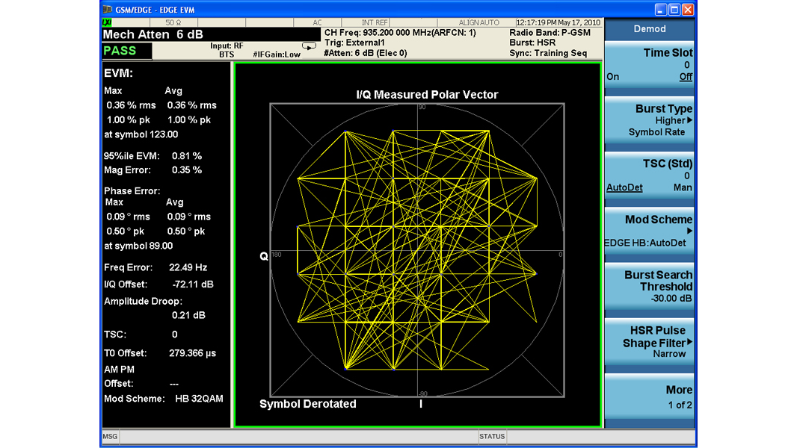Click the 'Symbol Derotated' label

click(307, 404)
